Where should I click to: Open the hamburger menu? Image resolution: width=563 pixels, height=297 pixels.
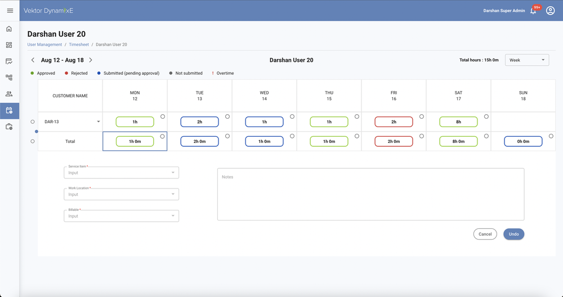click(10, 10)
